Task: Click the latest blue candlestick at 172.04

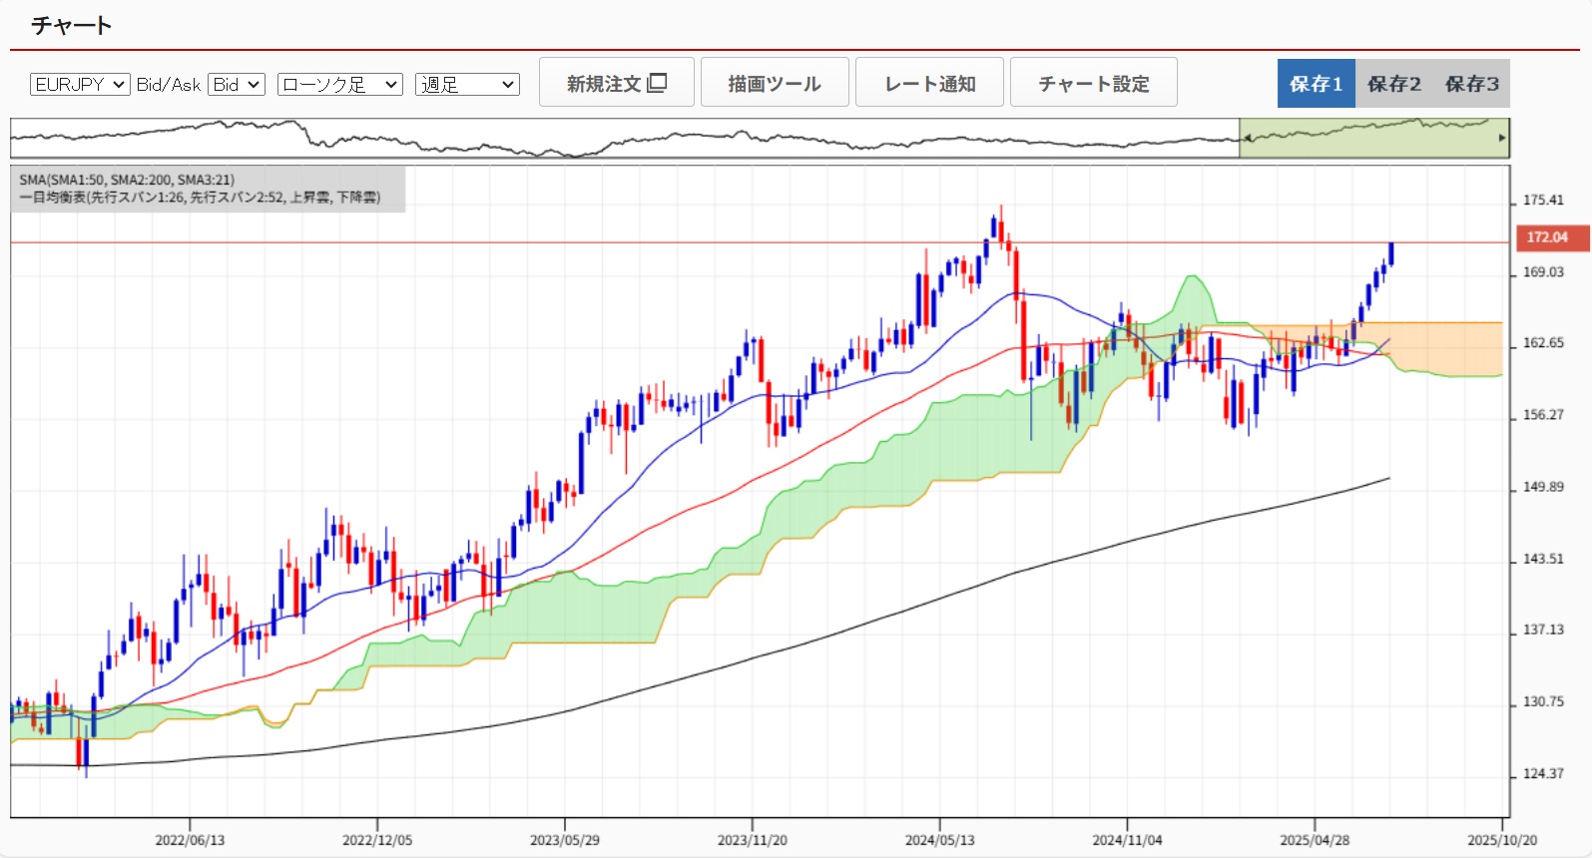Action: click(x=1391, y=253)
